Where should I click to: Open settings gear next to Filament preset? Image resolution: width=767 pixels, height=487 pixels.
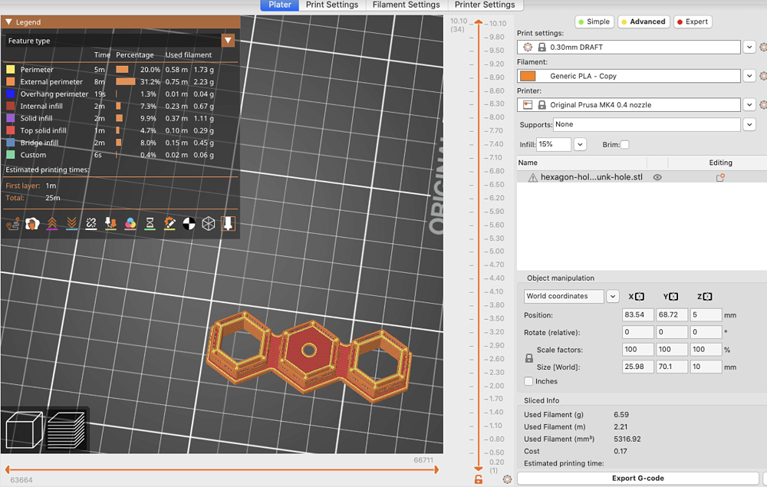762,76
